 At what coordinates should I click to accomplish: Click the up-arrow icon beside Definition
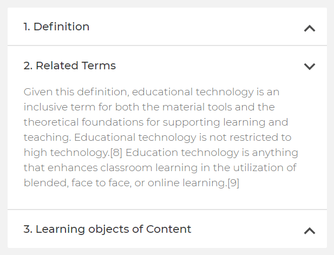click(x=309, y=28)
